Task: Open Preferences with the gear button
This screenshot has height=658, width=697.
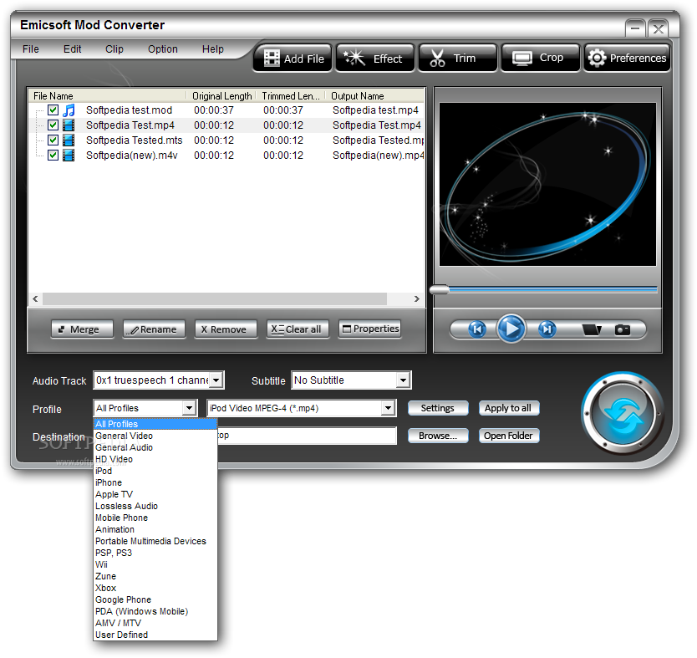Action: click(627, 58)
